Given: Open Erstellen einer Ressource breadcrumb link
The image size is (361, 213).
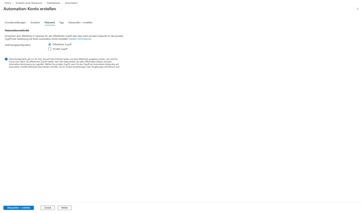Looking at the screenshot, I should [x=29, y=3].
